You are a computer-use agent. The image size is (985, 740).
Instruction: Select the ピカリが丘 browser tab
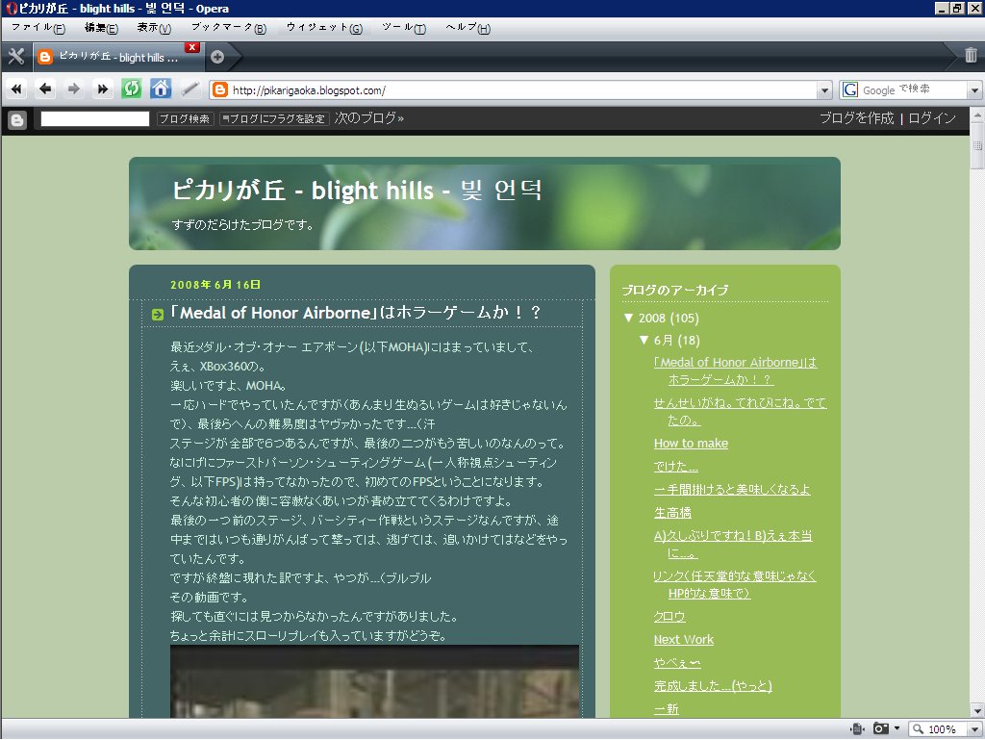[115, 56]
